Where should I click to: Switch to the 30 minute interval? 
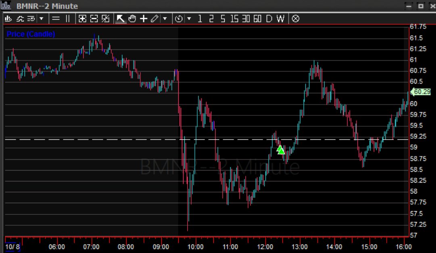pyautogui.click(x=246, y=19)
